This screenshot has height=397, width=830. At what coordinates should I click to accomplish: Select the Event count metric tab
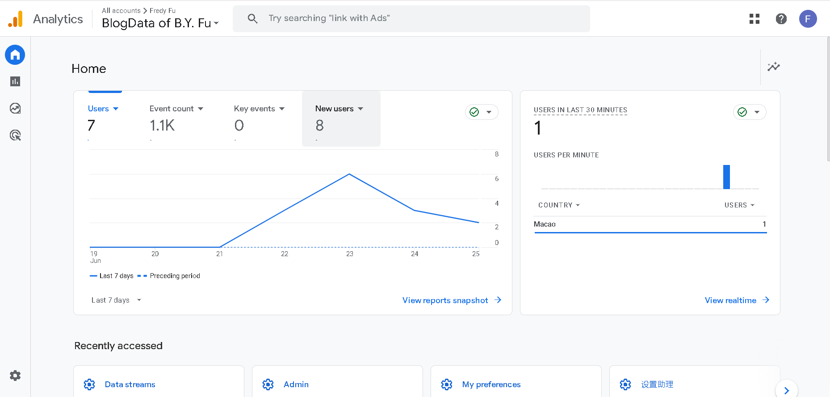pyautogui.click(x=176, y=109)
